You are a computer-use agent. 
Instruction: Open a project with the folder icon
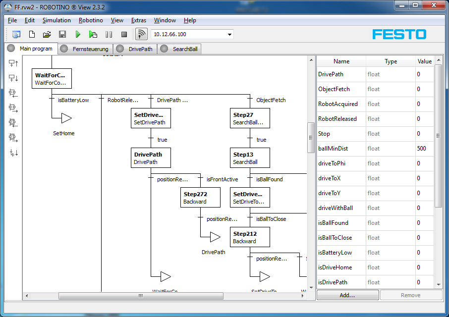(x=47, y=34)
